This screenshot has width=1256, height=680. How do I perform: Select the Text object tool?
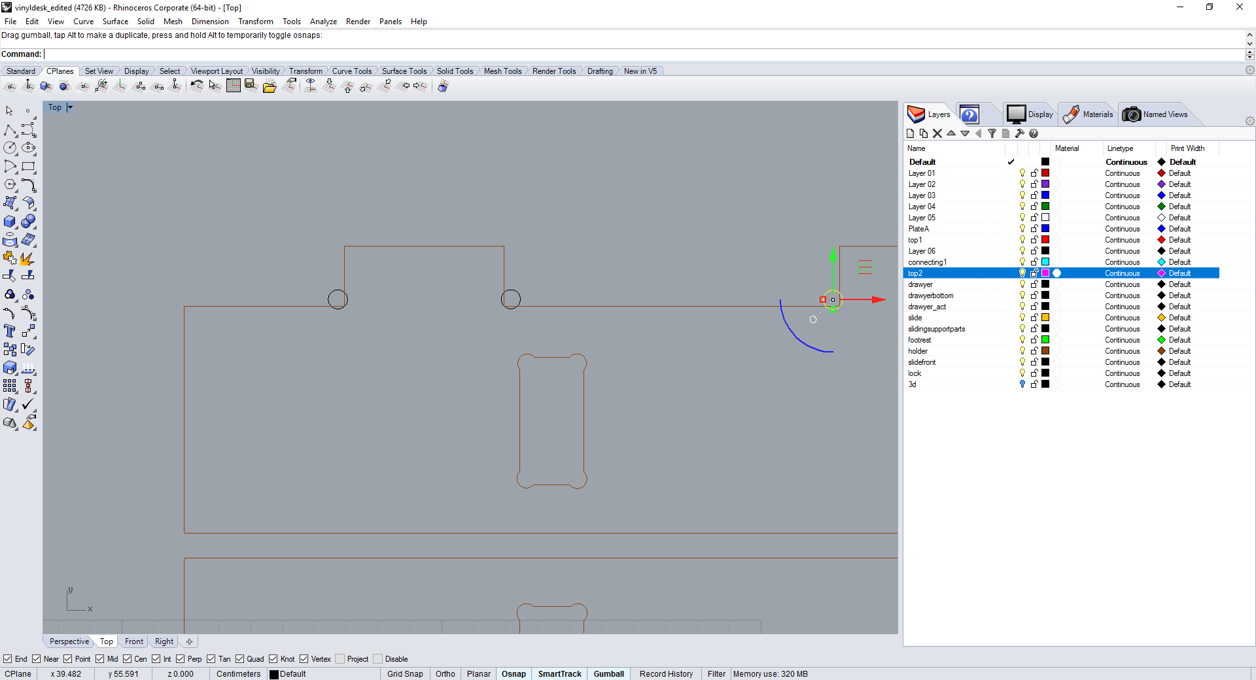10,331
